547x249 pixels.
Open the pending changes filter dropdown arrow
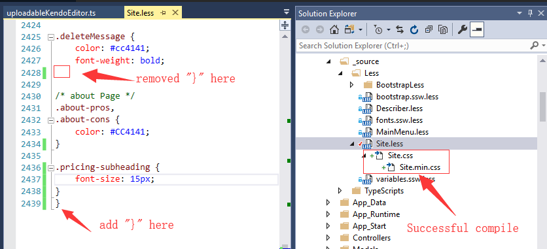click(x=388, y=30)
